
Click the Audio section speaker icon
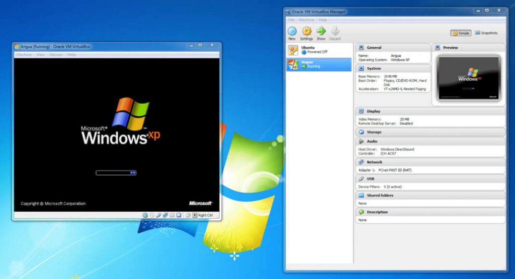(x=361, y=142)
